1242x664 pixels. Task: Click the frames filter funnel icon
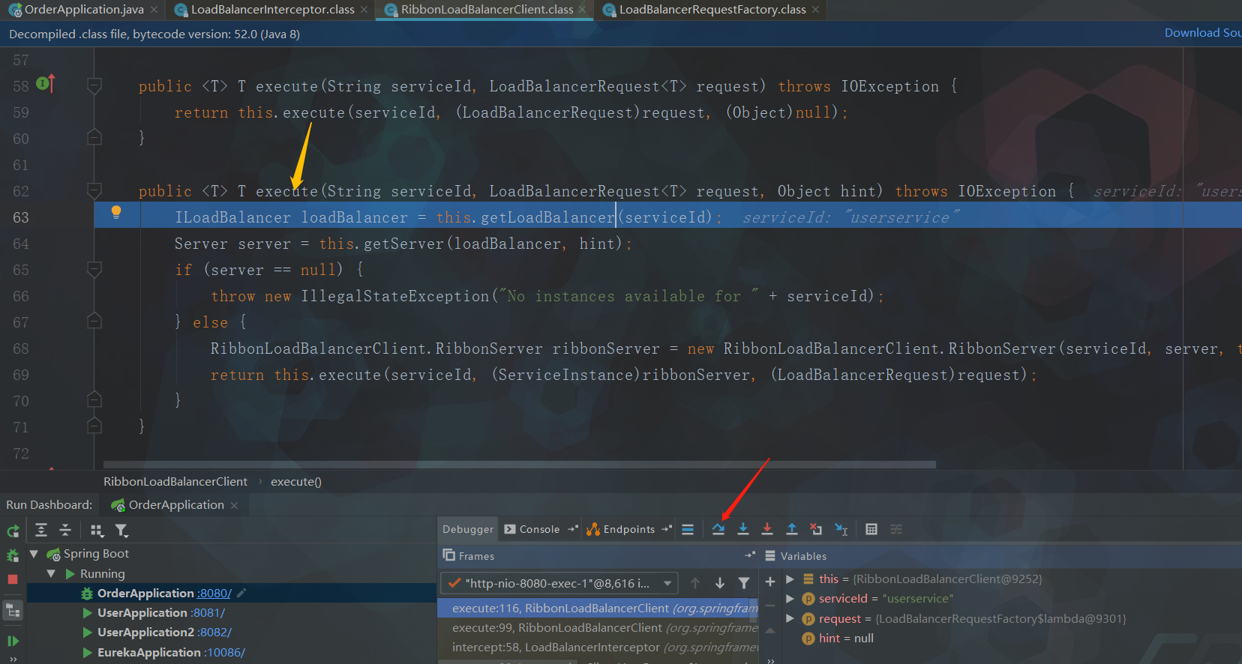tap(744, 583)
